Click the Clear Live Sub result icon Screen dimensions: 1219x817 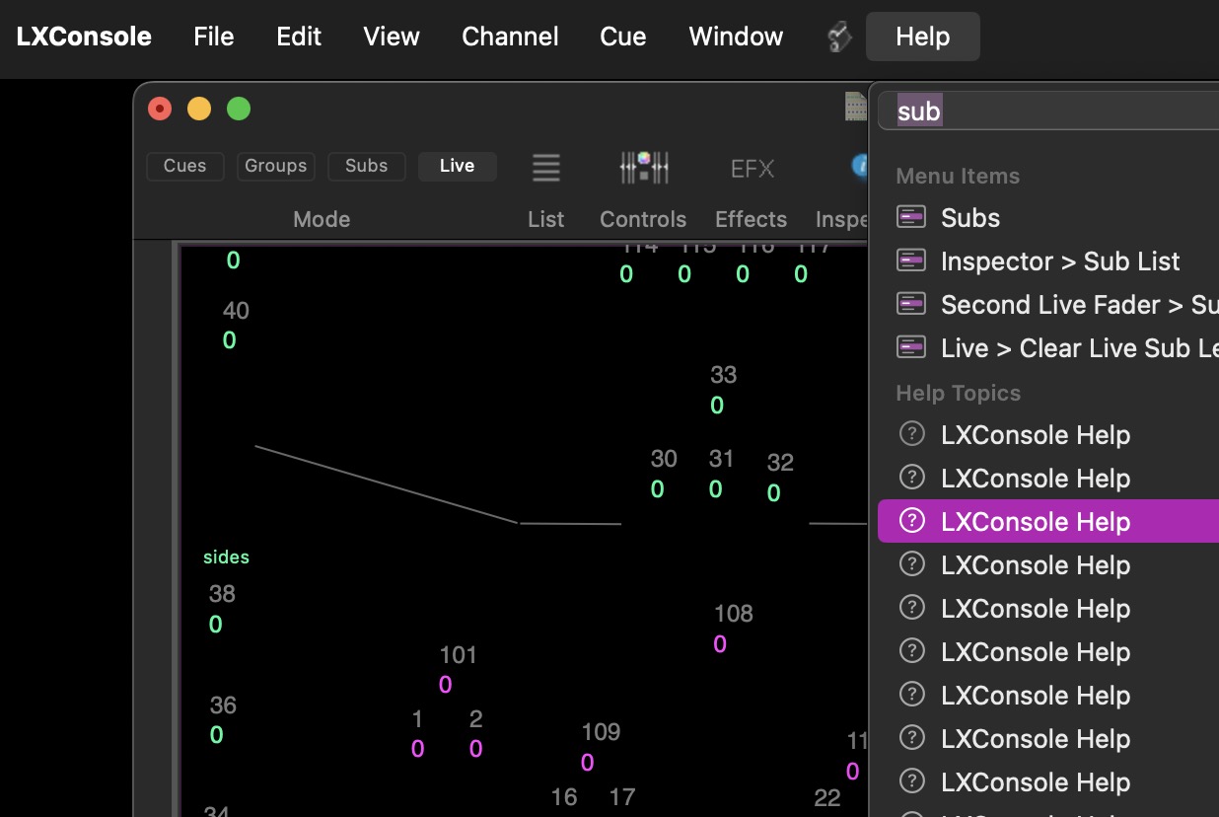pyautogui.click(x=911, y=347)
